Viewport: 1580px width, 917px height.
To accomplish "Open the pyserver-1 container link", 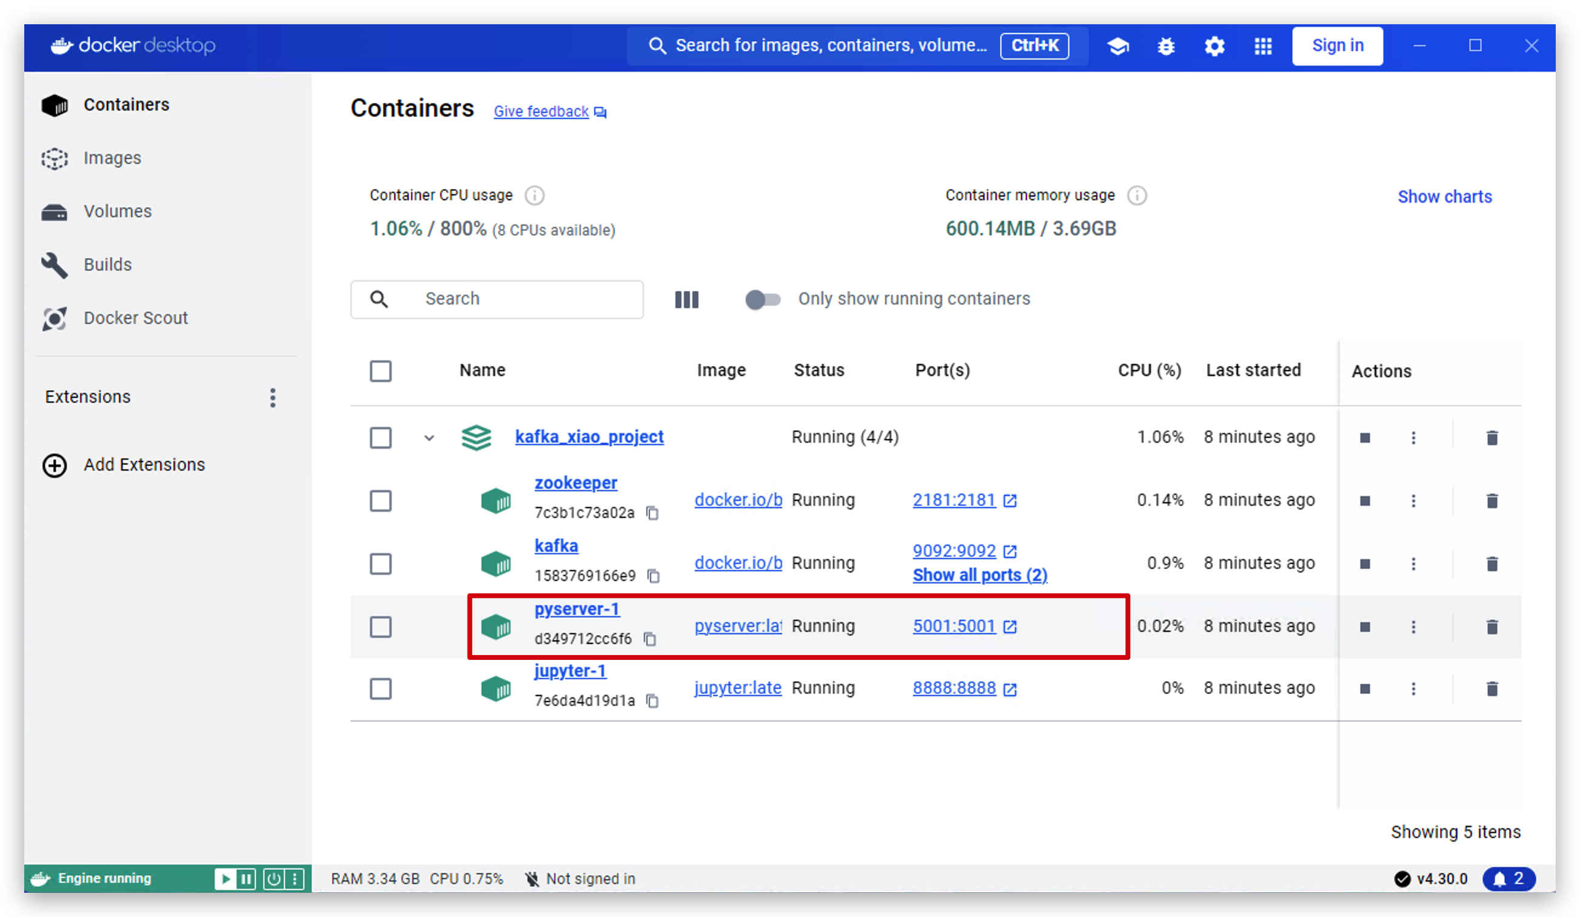I will (x=577, y=609).
